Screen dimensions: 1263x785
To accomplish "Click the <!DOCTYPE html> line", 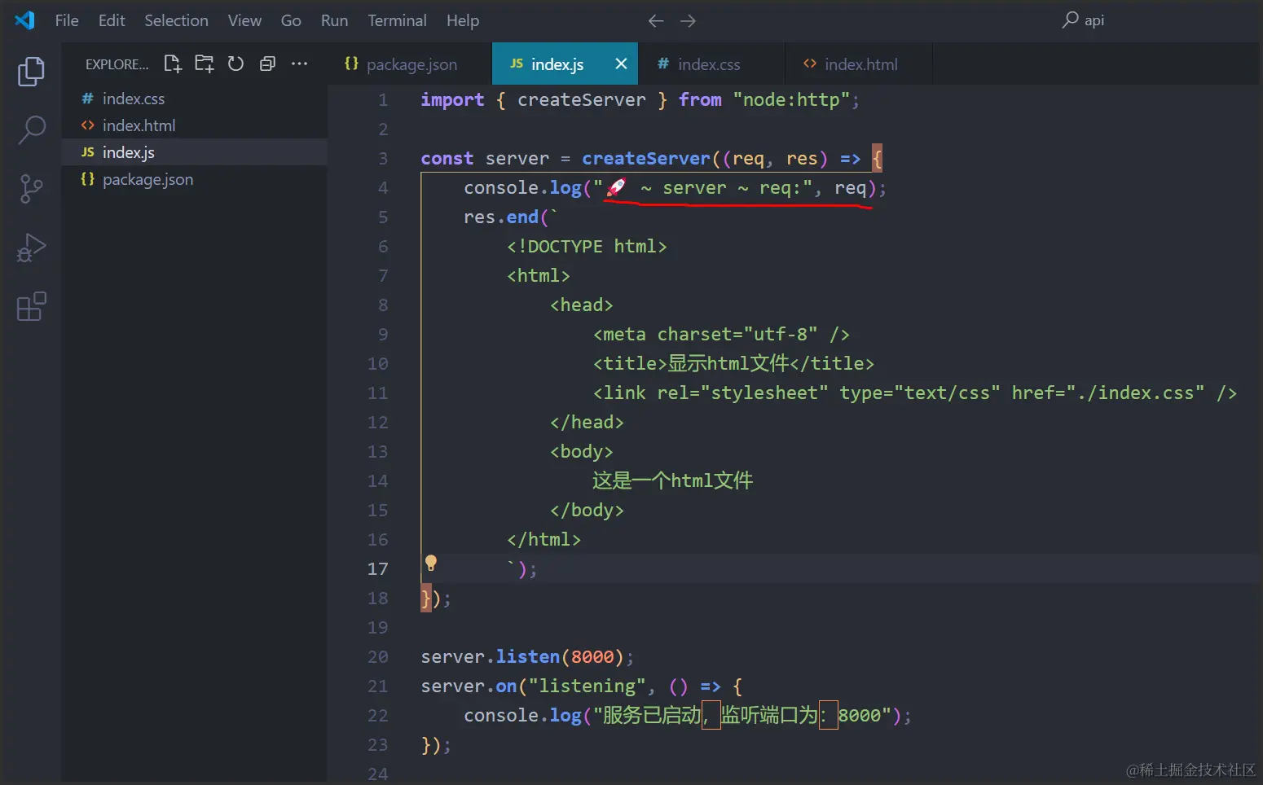I will click(x=587, y=247).
